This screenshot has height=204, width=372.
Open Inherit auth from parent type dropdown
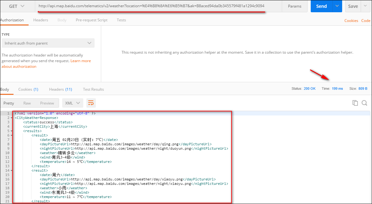coord(48,43)
